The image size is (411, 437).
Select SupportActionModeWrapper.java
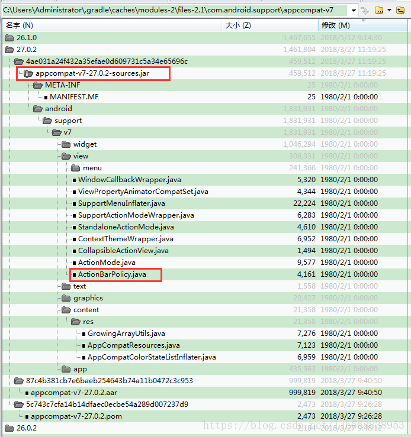pyautogui.click(x=136, y=215)
